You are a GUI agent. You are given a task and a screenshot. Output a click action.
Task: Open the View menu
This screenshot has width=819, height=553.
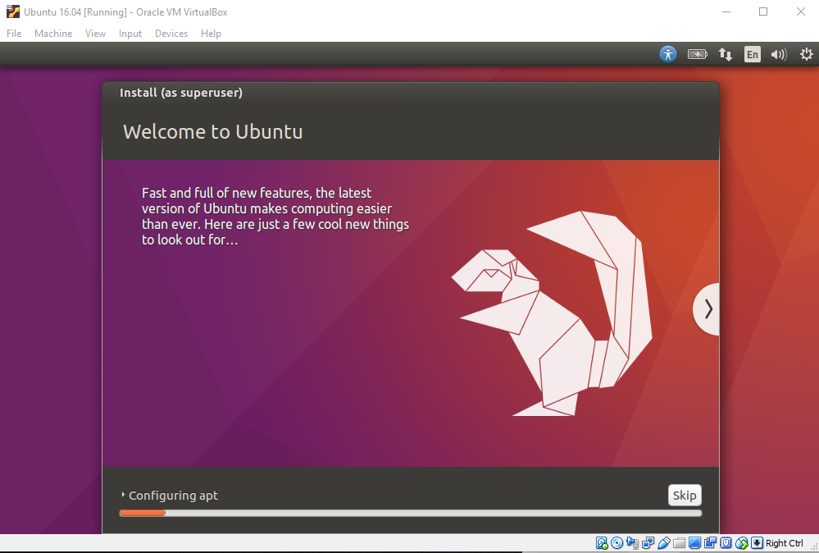(x=96, y=34)
